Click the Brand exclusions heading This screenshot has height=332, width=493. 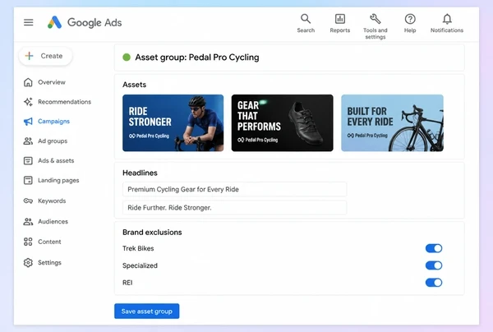[x=152, y=232]
